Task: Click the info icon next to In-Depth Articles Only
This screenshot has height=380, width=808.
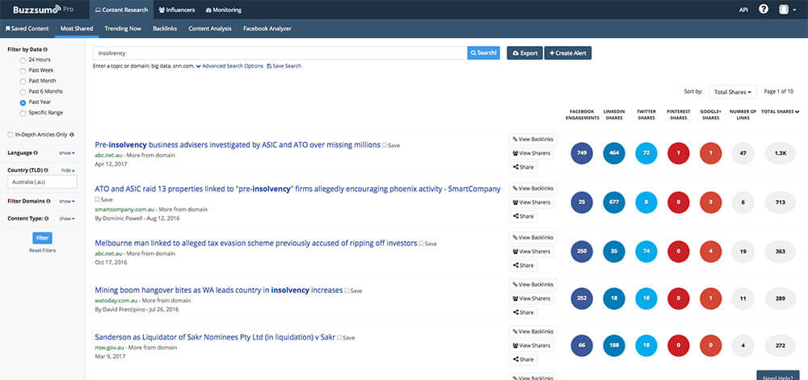Action: pyautogui.click(x=72, y=135)
